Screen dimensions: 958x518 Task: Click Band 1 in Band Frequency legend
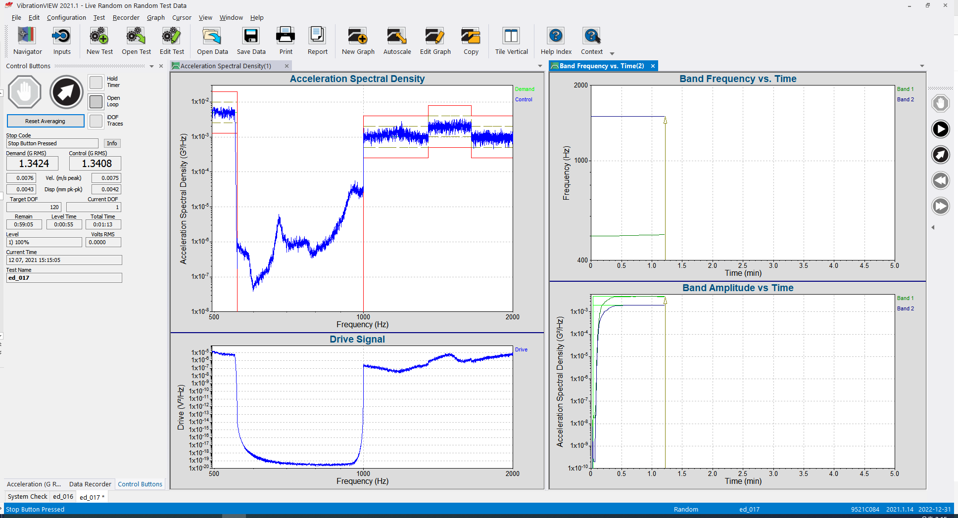905,89
